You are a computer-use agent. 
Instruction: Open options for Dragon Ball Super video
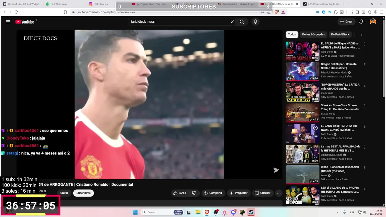click(x=365, y=64)
